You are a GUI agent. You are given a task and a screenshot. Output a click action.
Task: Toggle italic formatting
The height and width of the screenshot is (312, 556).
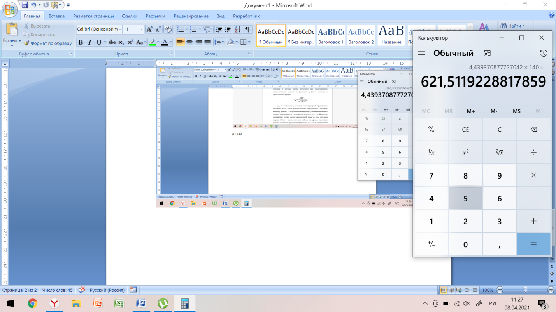point(89,42)
